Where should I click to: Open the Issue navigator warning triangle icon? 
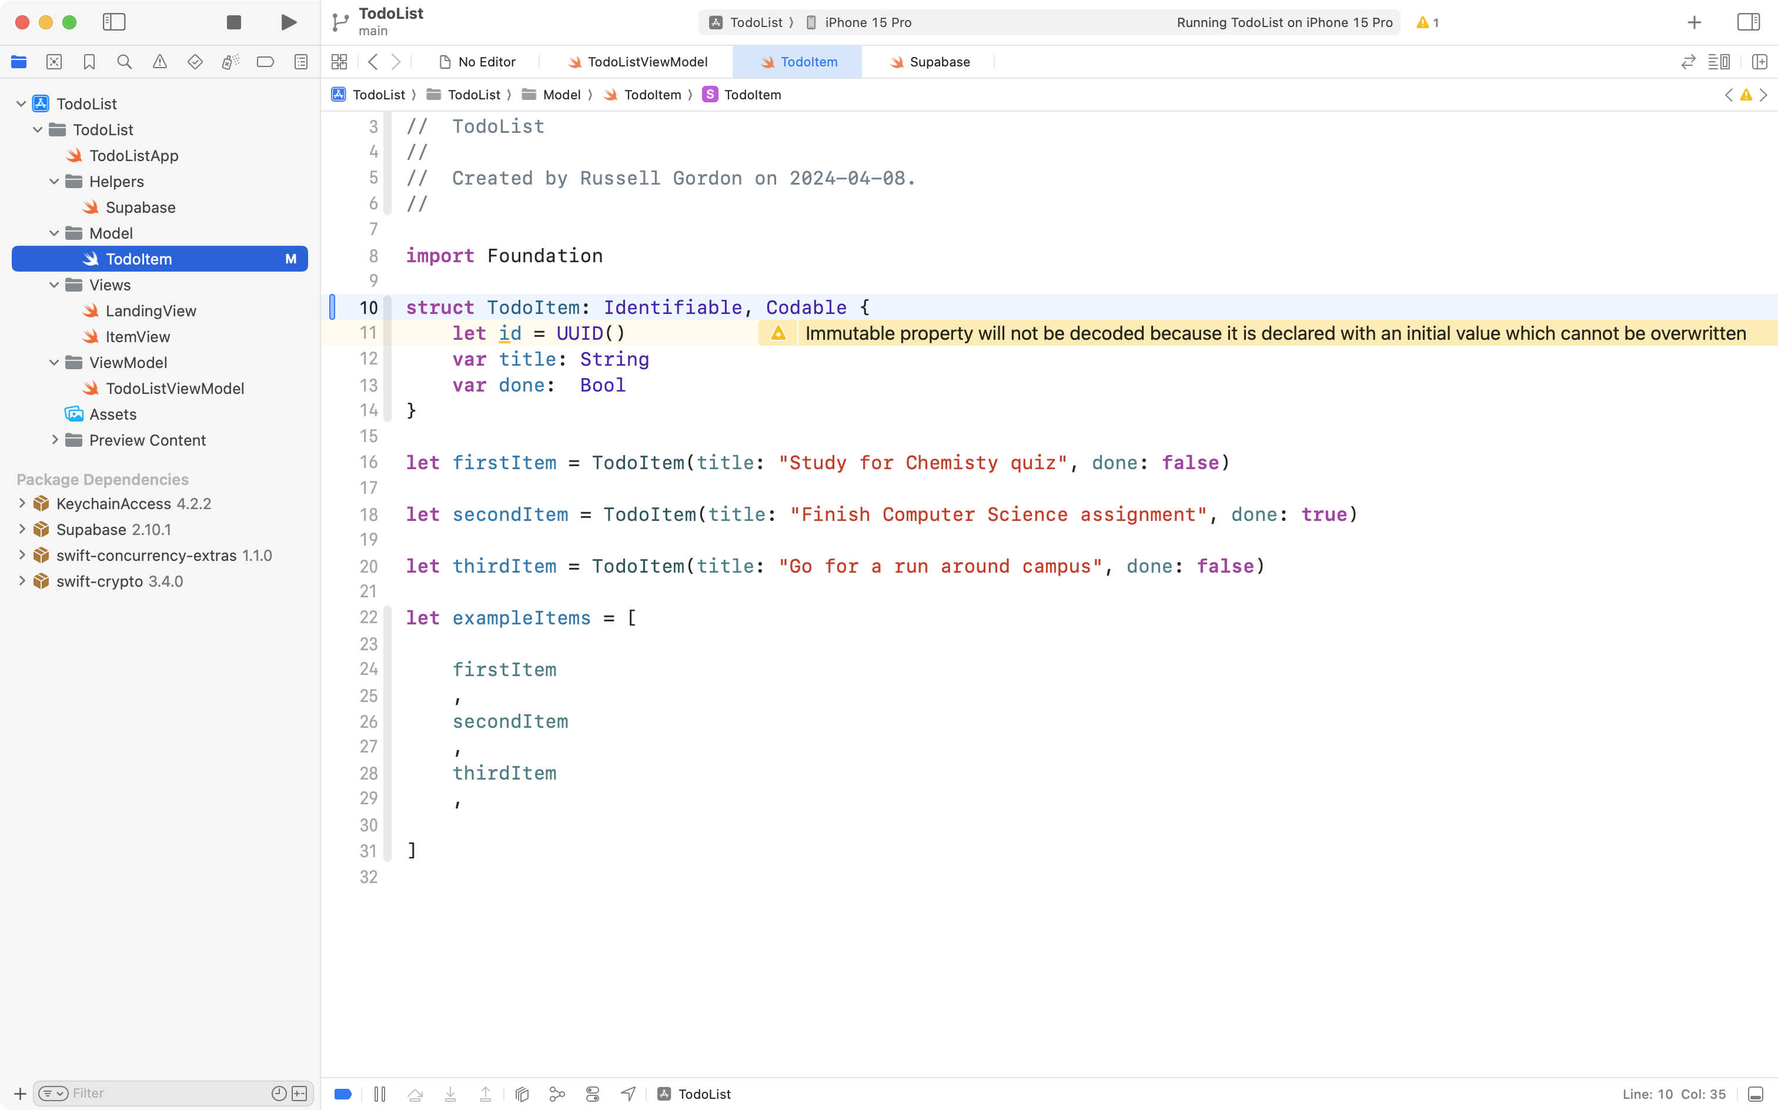click(159, 62)
